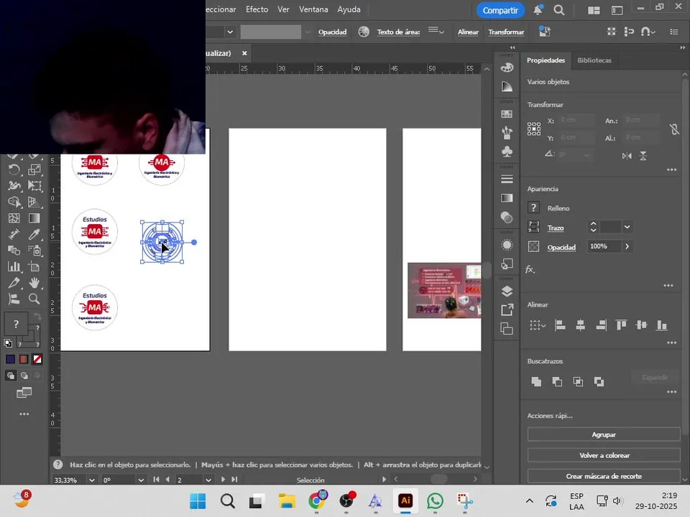Click Pathfinder Exclude icon
690x517 pixels.
[599, 381]
